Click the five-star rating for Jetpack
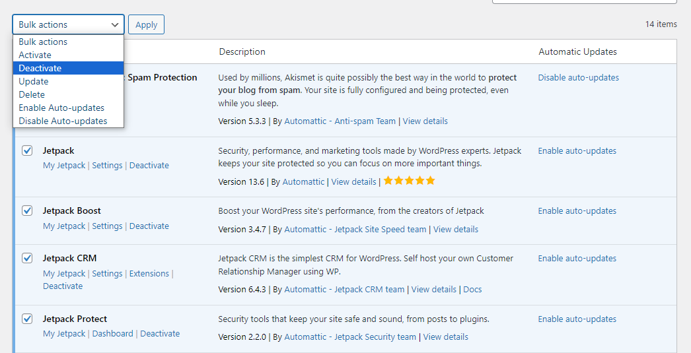This screenshot has width=691, height=353. (410, 181)
